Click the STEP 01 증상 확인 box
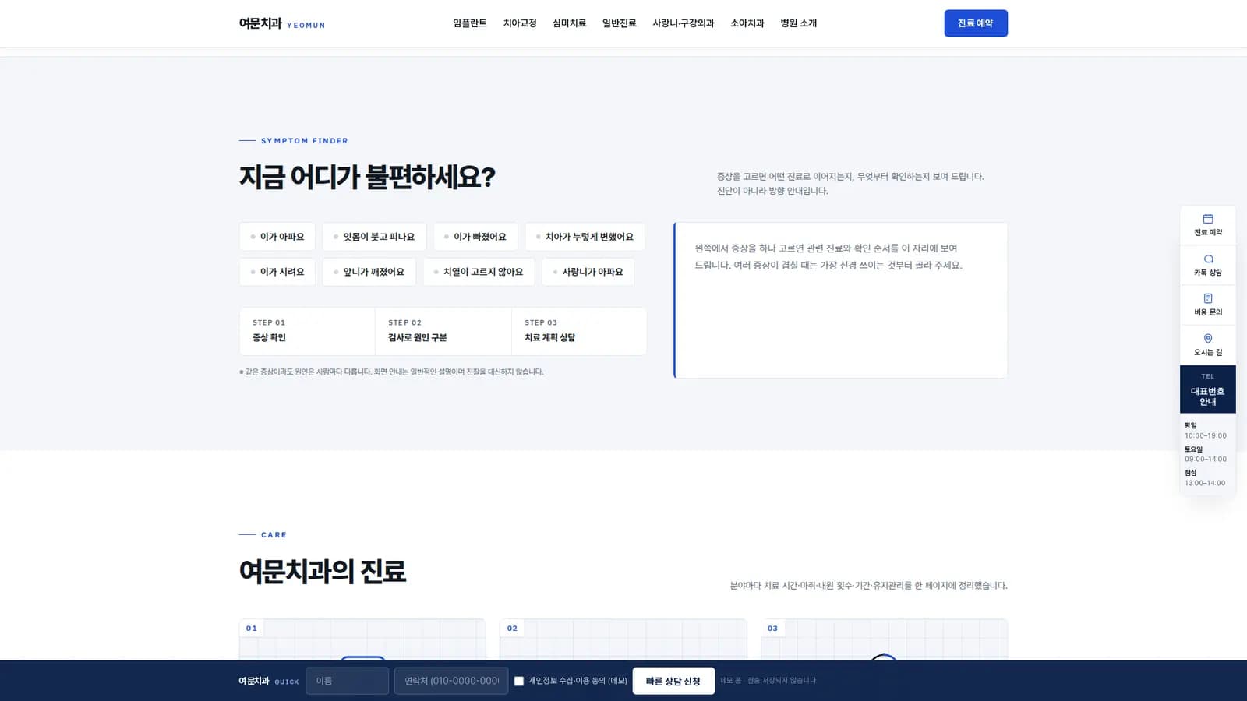The image size is (1247, 701). (307, 331)
